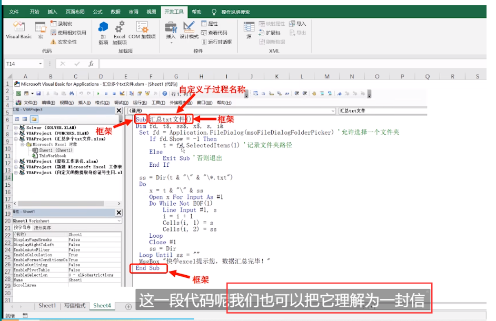Viewport: 496px width, 321px height.
Task: Click the Excel formula bar input
Action: pos(293,64)
